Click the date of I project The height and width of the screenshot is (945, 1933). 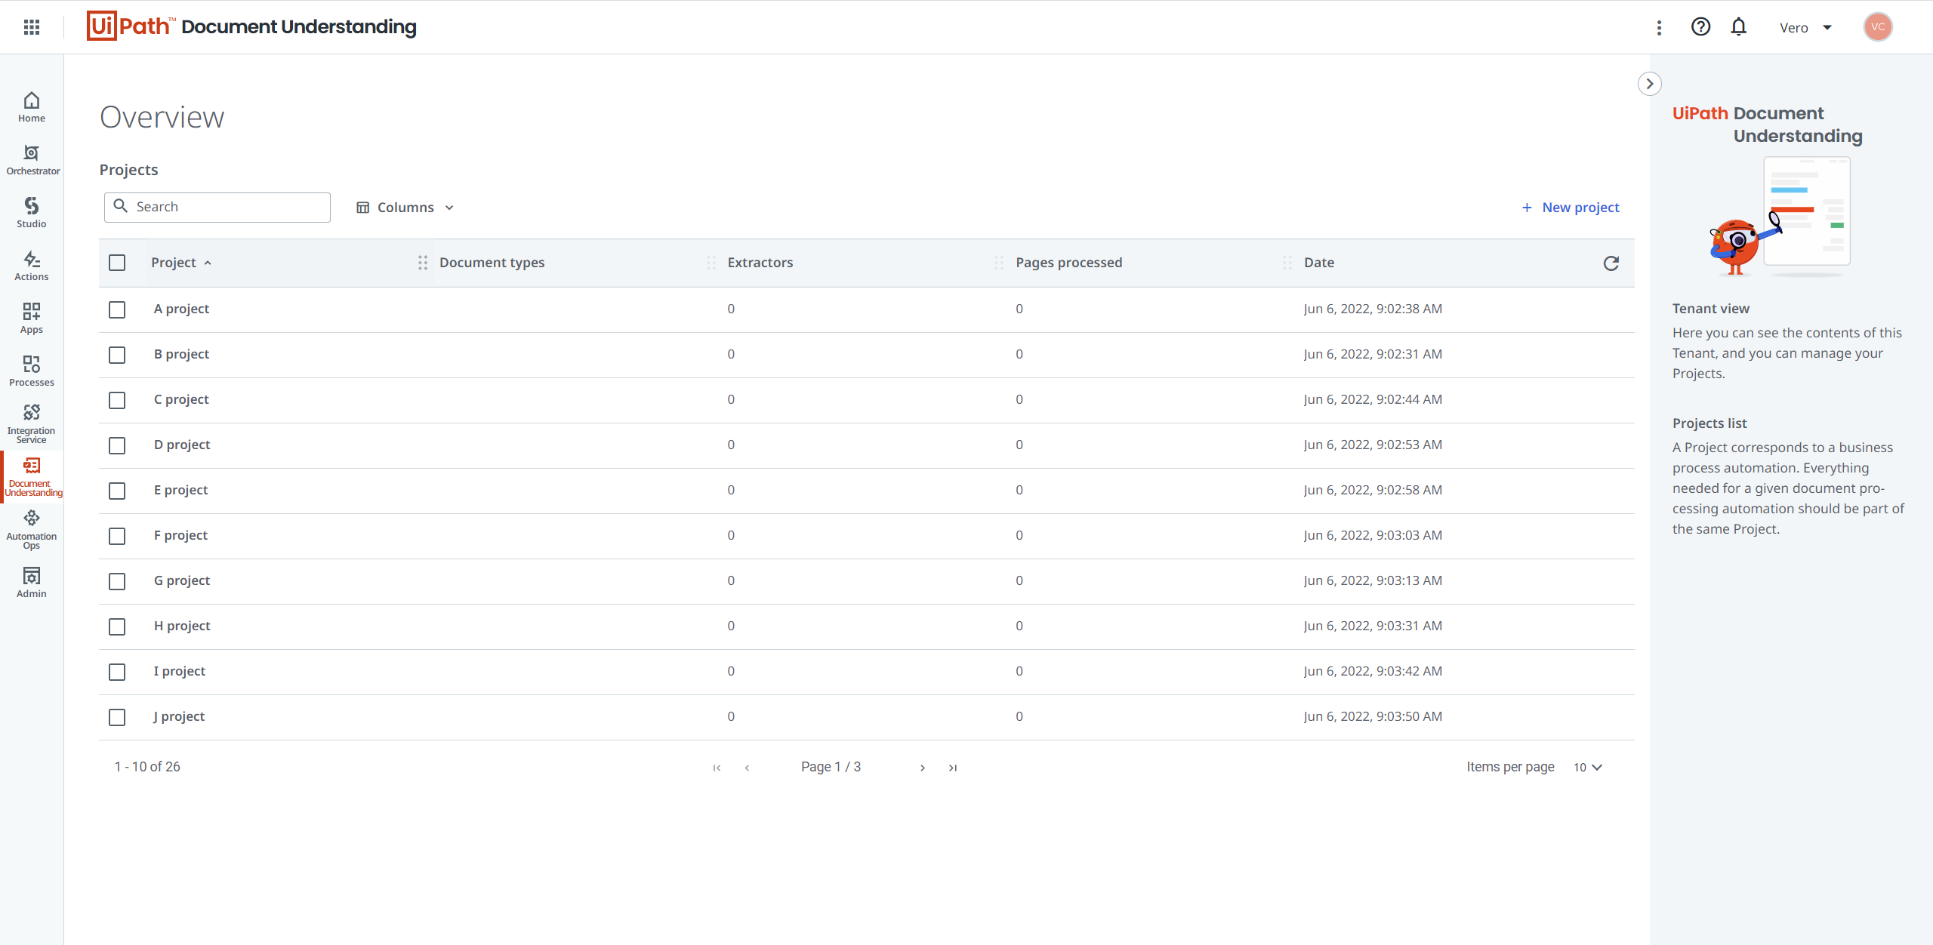tap(1373, 671)
